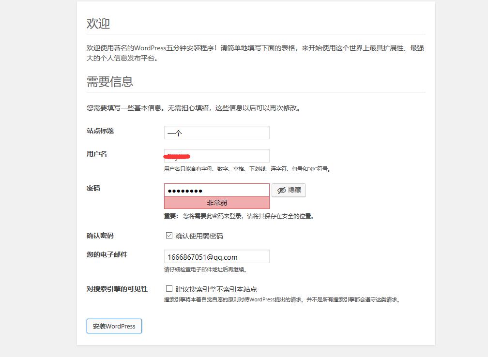Select the site title box showing 一个

[216, 132]
